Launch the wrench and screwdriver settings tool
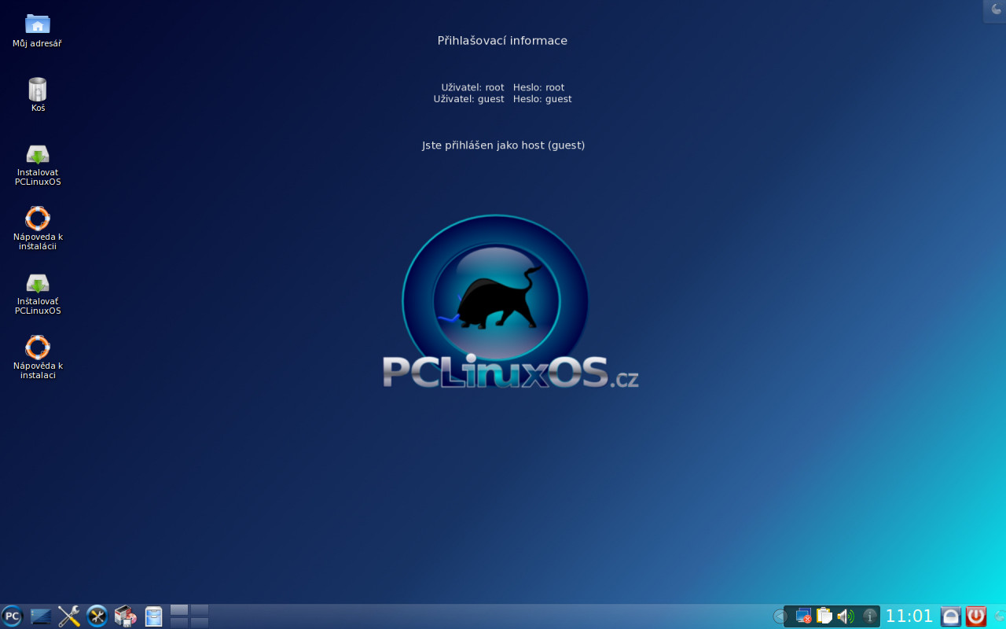Screen dimensions: 1006x629 (69, 616)
